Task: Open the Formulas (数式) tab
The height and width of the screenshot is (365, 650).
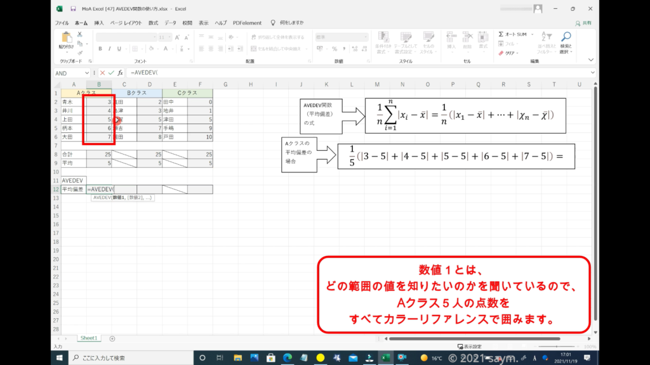Action: [154, 23]
